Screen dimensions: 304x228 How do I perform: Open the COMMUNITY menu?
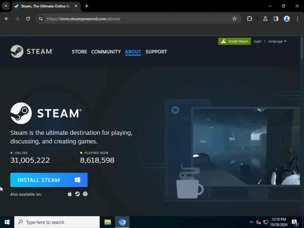(106, 52)
